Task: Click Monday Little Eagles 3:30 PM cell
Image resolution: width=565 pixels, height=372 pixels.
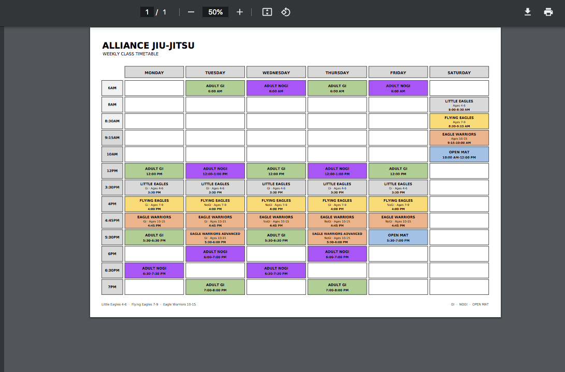Action: [x=154, y=187]
